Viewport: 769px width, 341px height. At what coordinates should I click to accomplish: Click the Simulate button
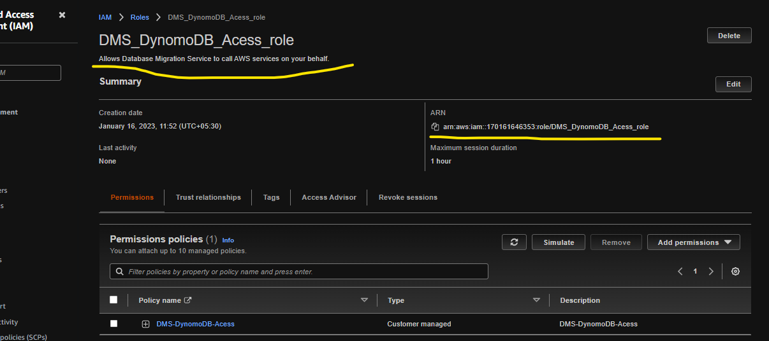pyautogui.click(x=559, y=242)
